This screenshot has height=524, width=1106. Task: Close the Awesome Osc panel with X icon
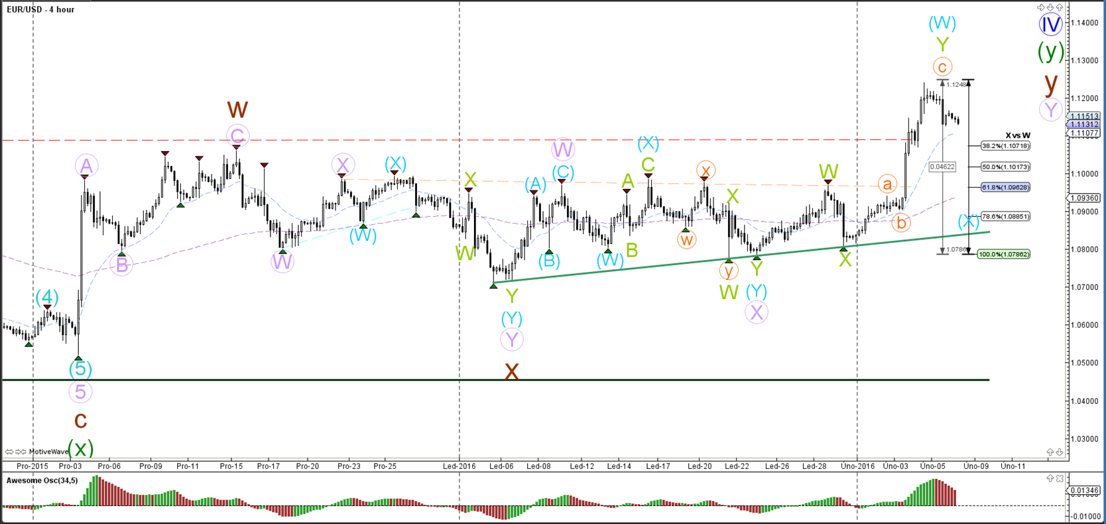coord(1060,478)
